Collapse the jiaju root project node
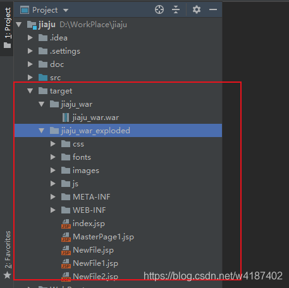Viewport: 289px width, 288px height. point(19,25)
